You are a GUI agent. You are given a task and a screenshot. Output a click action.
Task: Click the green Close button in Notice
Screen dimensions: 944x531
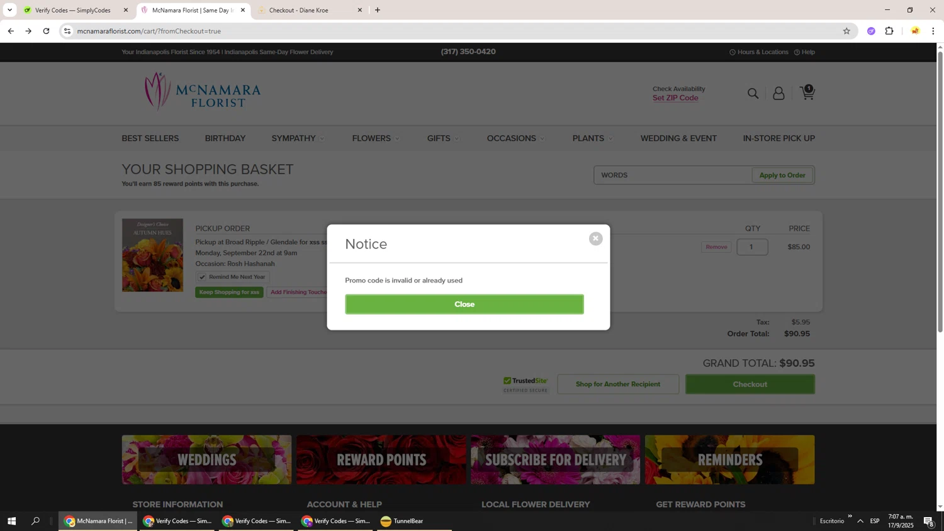coord(464,305)
